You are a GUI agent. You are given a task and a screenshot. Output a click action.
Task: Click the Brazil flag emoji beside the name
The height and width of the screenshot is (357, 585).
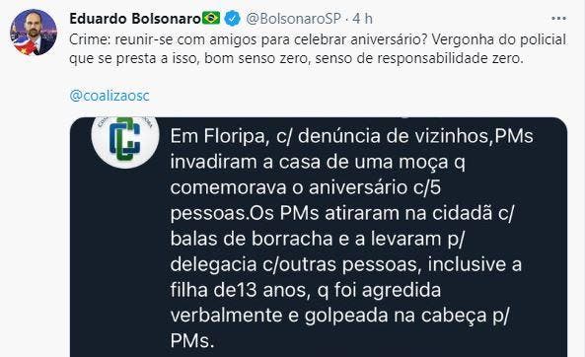211,18
